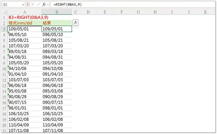Select cell containing 091/04/10

click(57, 74)
